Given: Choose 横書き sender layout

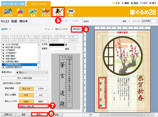Looking at the screenshot, I should 41,102.
